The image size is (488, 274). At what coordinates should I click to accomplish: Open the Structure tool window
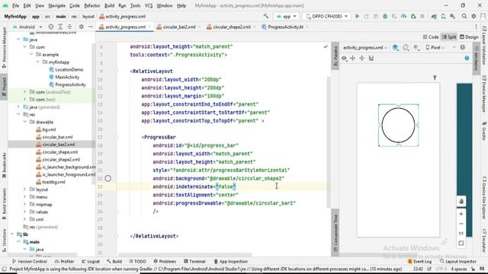4,241
